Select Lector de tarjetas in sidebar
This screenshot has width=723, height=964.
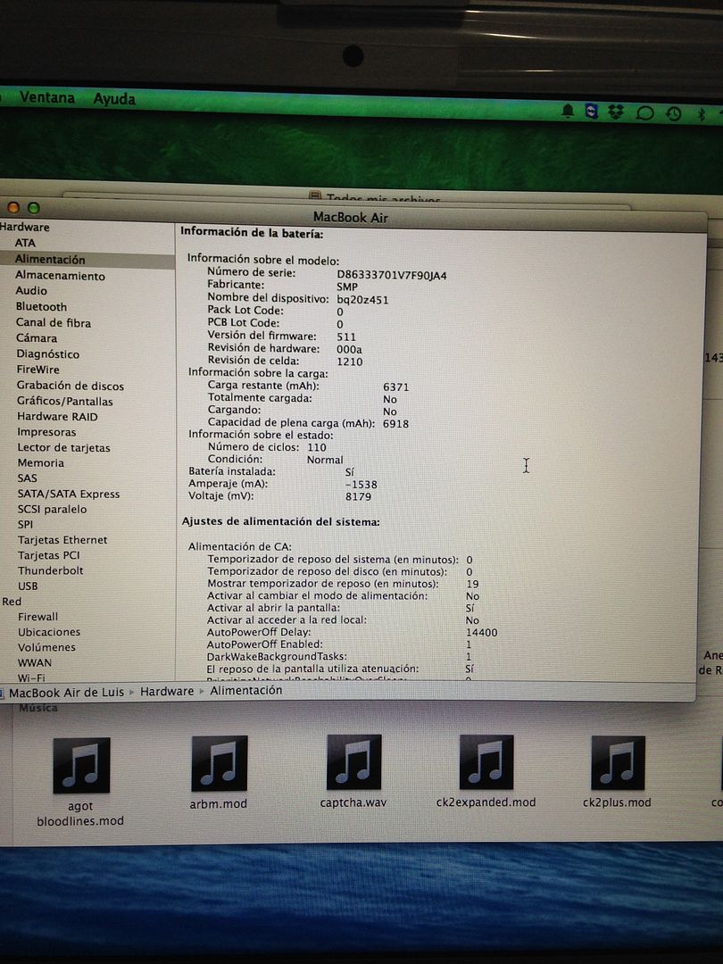pos(64,447)
